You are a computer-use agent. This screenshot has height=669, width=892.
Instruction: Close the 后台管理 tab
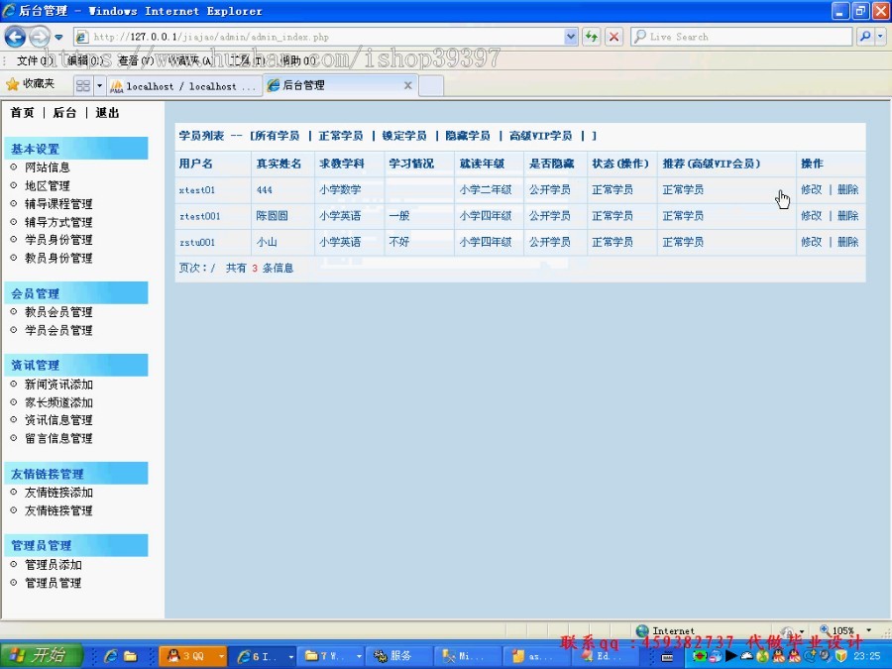(x=408, y=85)
